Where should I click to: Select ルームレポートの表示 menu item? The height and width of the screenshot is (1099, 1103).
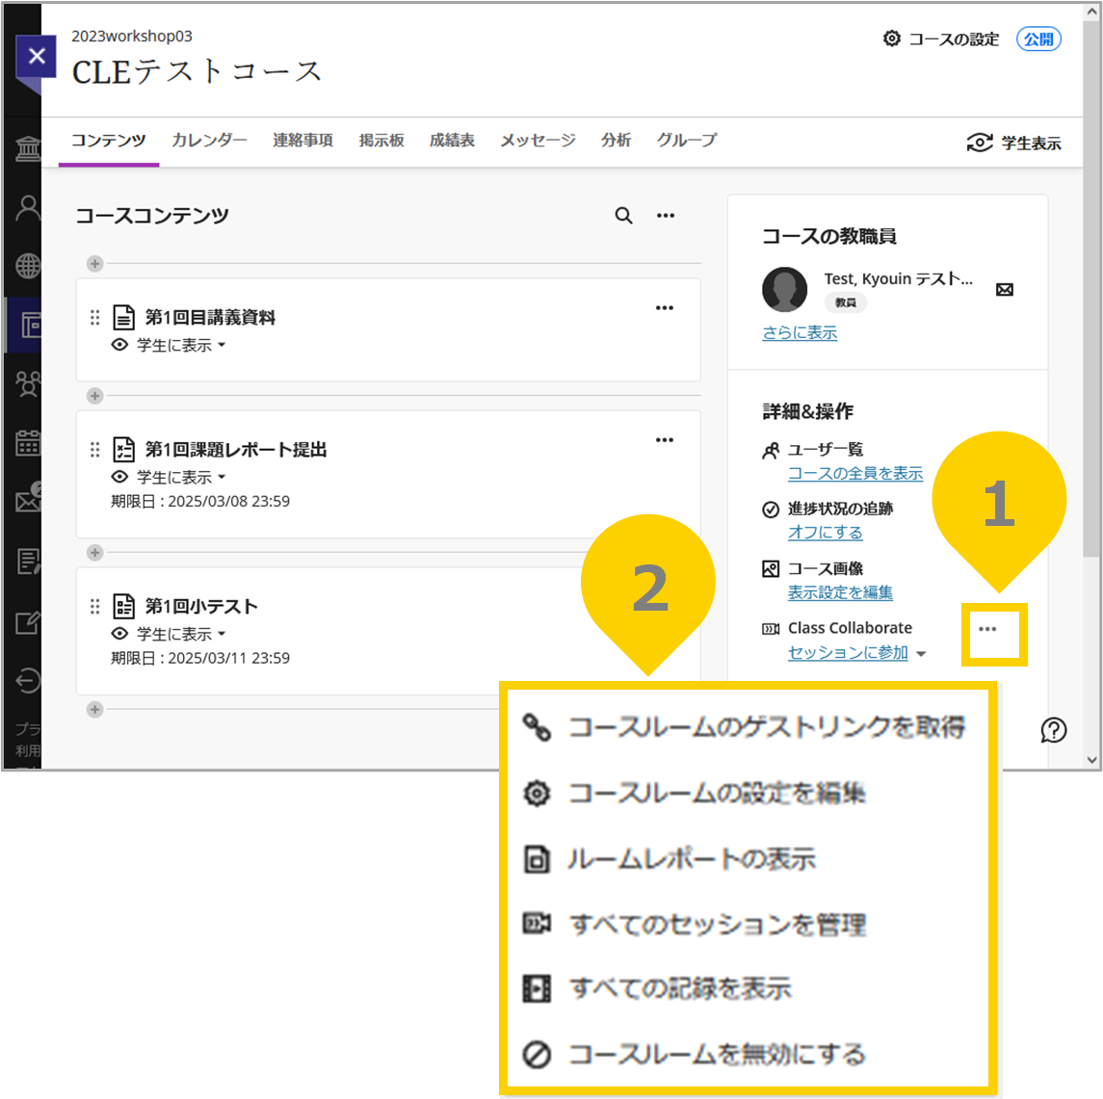(x=670, y=858)
